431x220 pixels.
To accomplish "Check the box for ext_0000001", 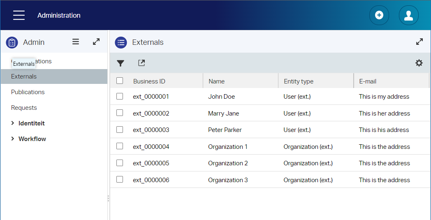I will 120,96.
